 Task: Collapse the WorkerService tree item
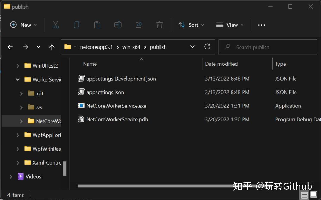point(17,79)
